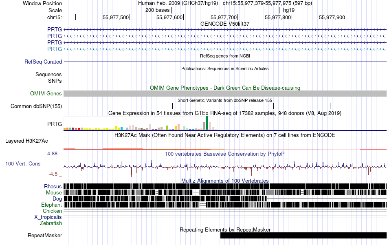Viewport: 387px width, 245px height.
Task: Click the GENCODE V50lift37 track title
Action: coord(224,24)
